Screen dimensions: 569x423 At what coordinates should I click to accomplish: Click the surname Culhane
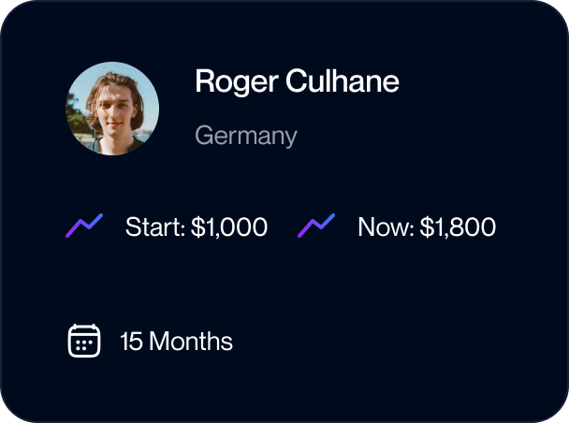click(343, 80)
